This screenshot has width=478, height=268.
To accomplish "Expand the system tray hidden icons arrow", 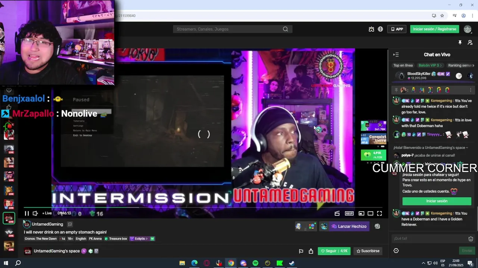I will (x=423, y=263).
